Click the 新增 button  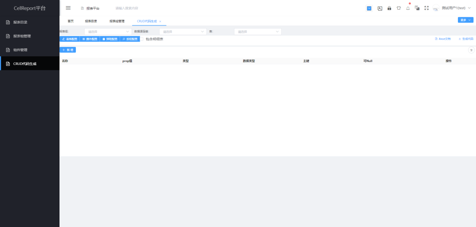[68, 50]
